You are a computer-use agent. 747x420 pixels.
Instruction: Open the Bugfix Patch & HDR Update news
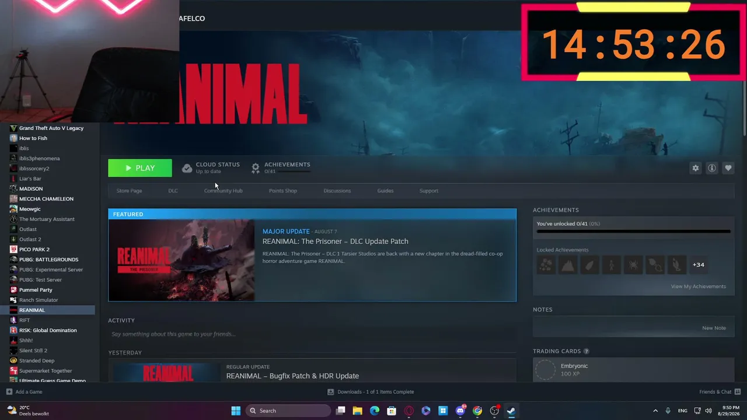point(292,376)
